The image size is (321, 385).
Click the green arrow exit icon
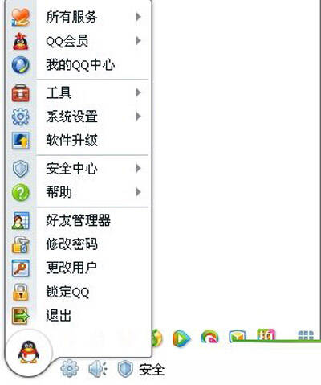(21, 316)
